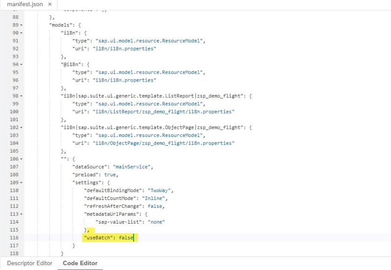Click the closing brace on line 117
The width and height of the screenshot is (391, 270).
pos(74,245)
